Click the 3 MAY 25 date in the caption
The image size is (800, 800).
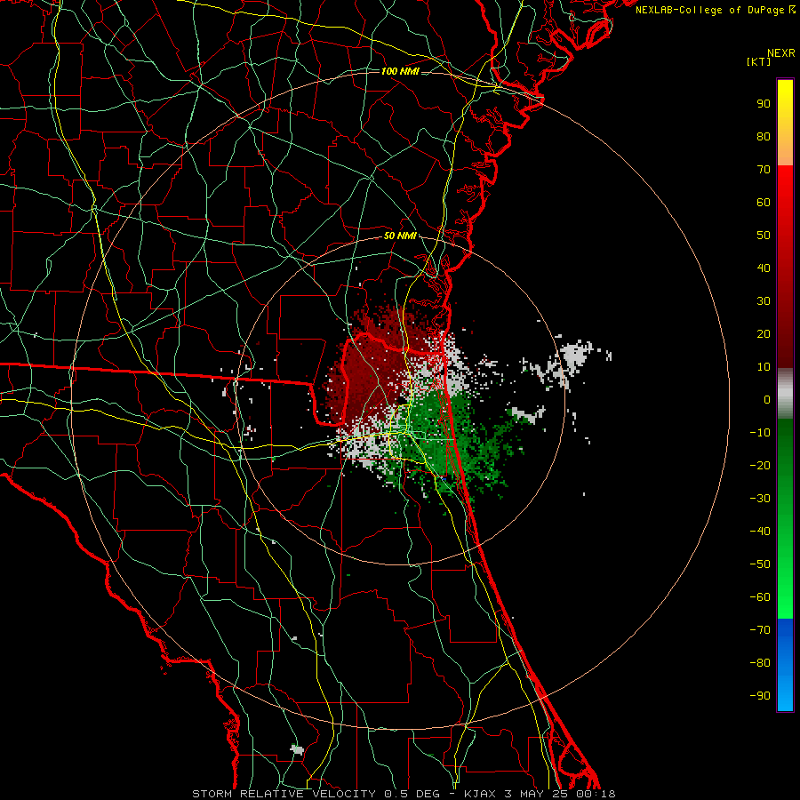coord(539,794)
